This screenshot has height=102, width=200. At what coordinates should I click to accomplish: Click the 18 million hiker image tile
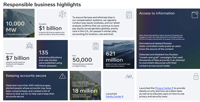[x=85, y=86]
